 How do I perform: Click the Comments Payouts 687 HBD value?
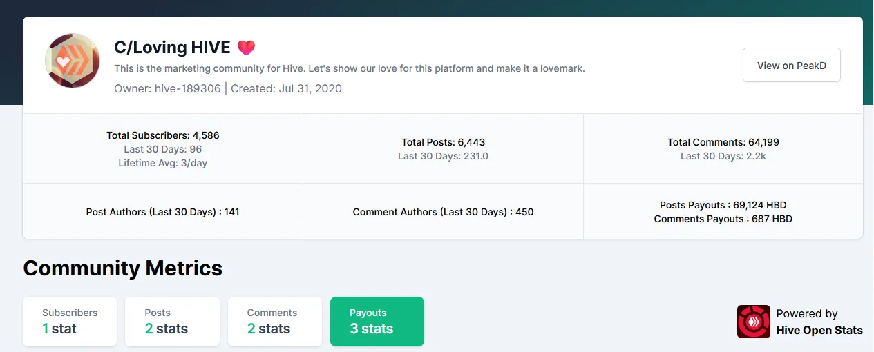coord(723,219)
